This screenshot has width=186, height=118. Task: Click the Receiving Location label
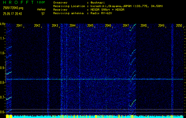point(69,6)
